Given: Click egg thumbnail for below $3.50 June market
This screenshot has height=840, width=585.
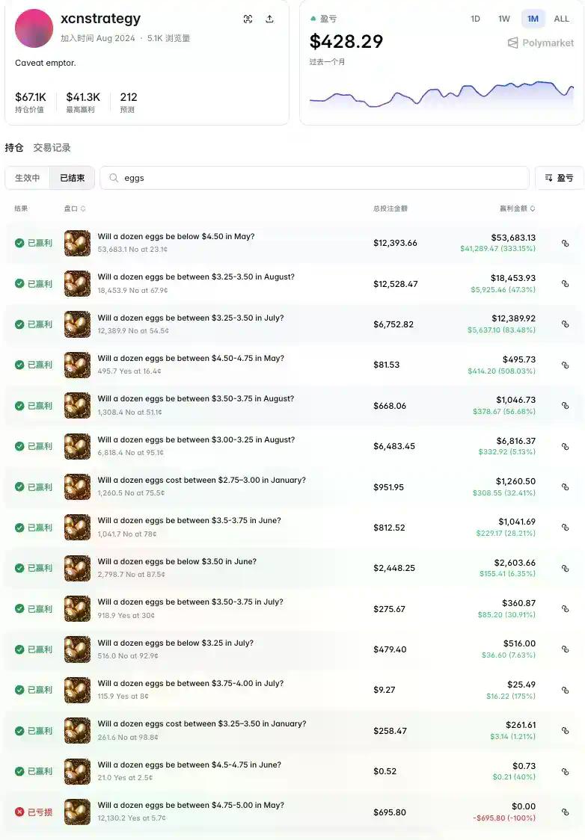Looking at the screenshot, I should [x=77, y=568].
